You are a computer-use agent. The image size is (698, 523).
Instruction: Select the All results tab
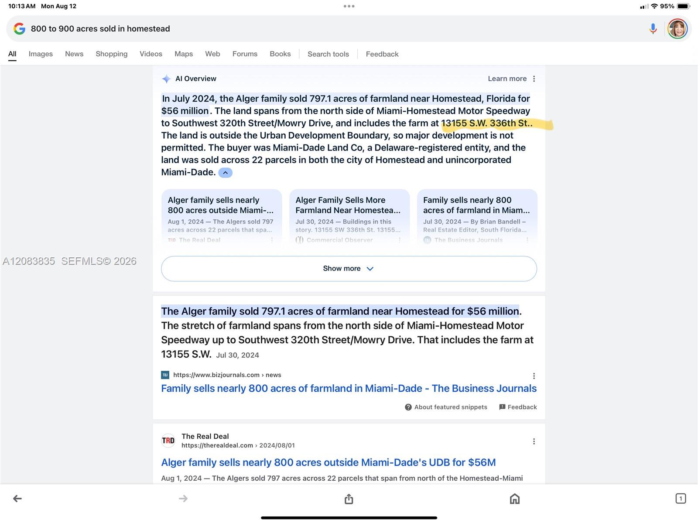click(12, 54)
